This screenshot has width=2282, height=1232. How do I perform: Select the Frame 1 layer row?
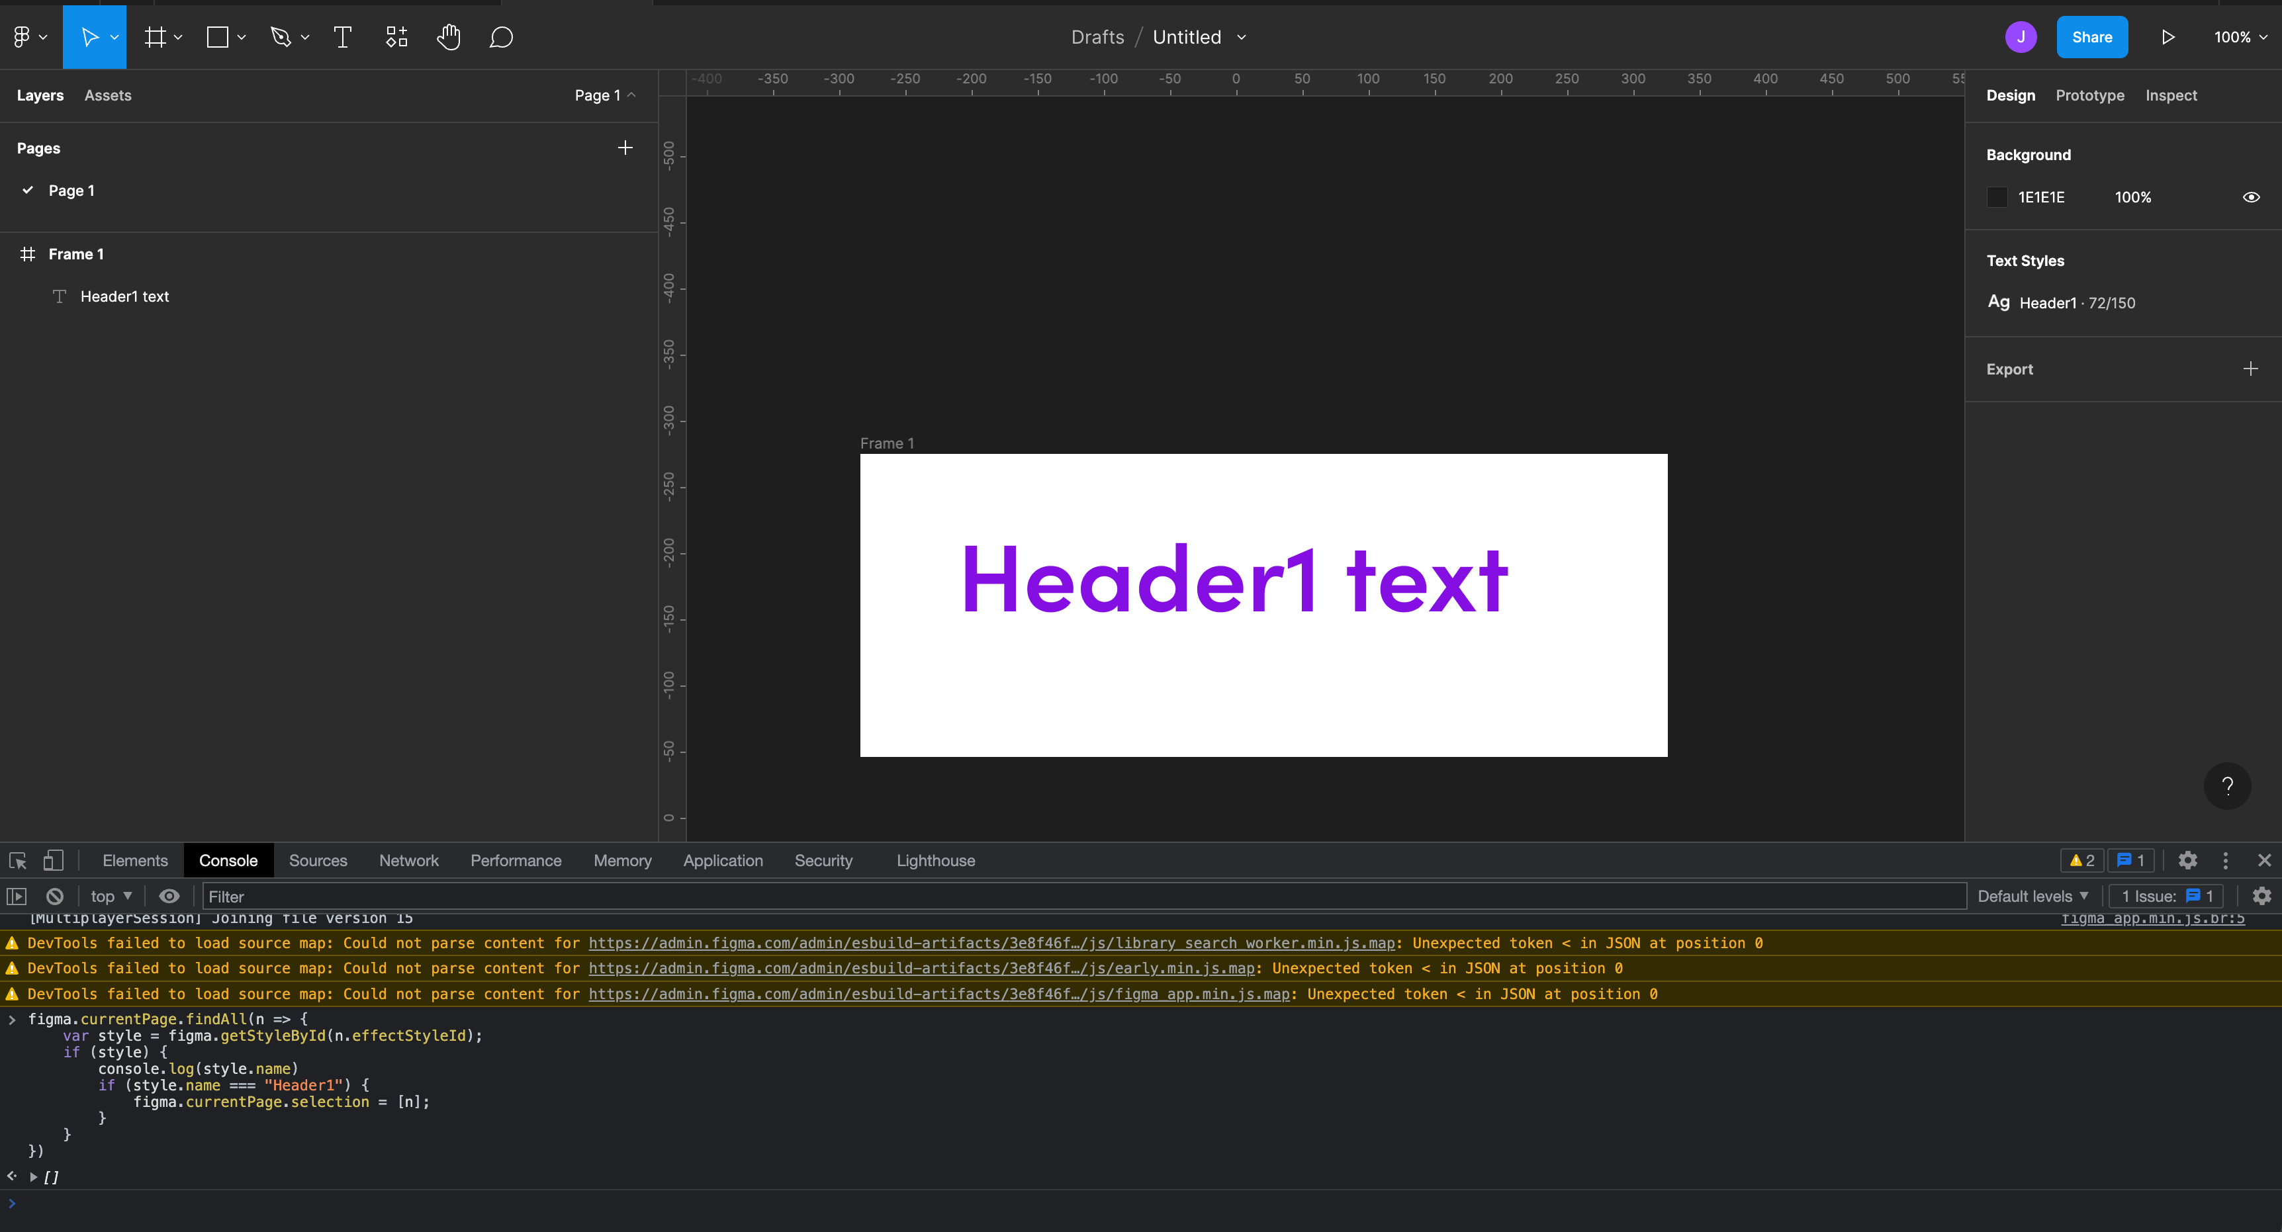point(328,254)
